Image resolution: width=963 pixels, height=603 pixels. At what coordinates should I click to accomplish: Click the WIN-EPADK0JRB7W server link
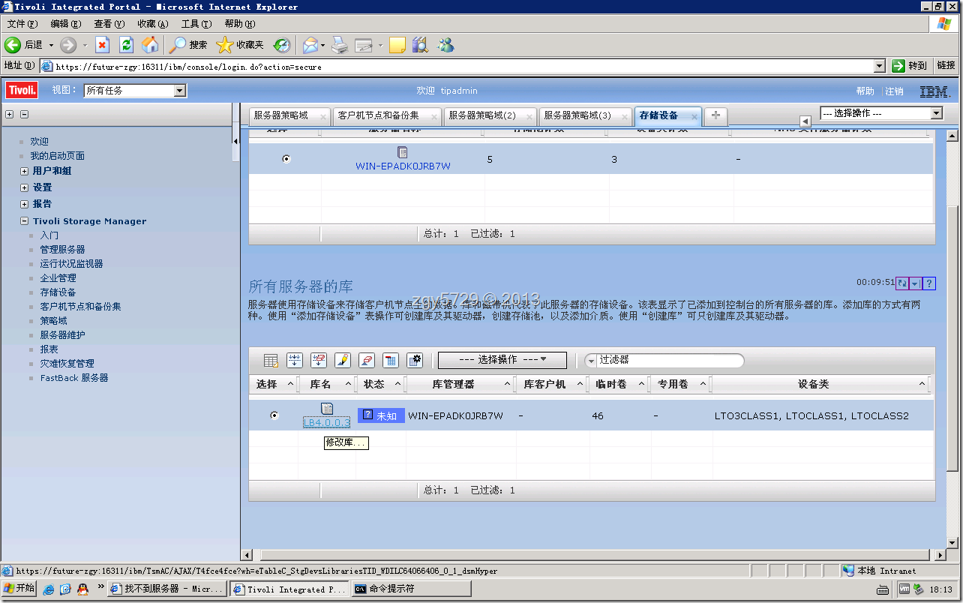point(403,166)
